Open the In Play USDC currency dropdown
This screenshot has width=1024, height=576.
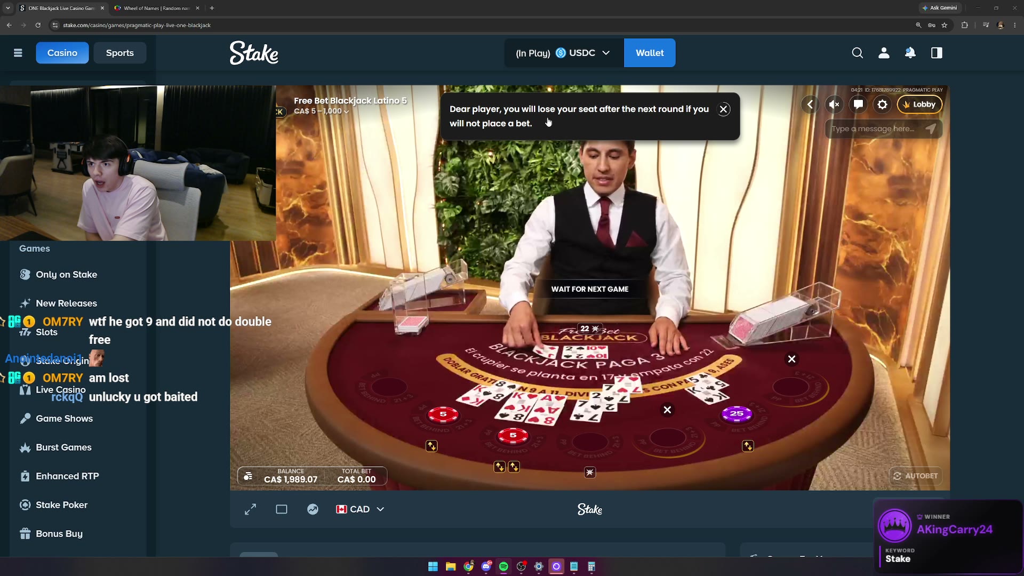563,53
